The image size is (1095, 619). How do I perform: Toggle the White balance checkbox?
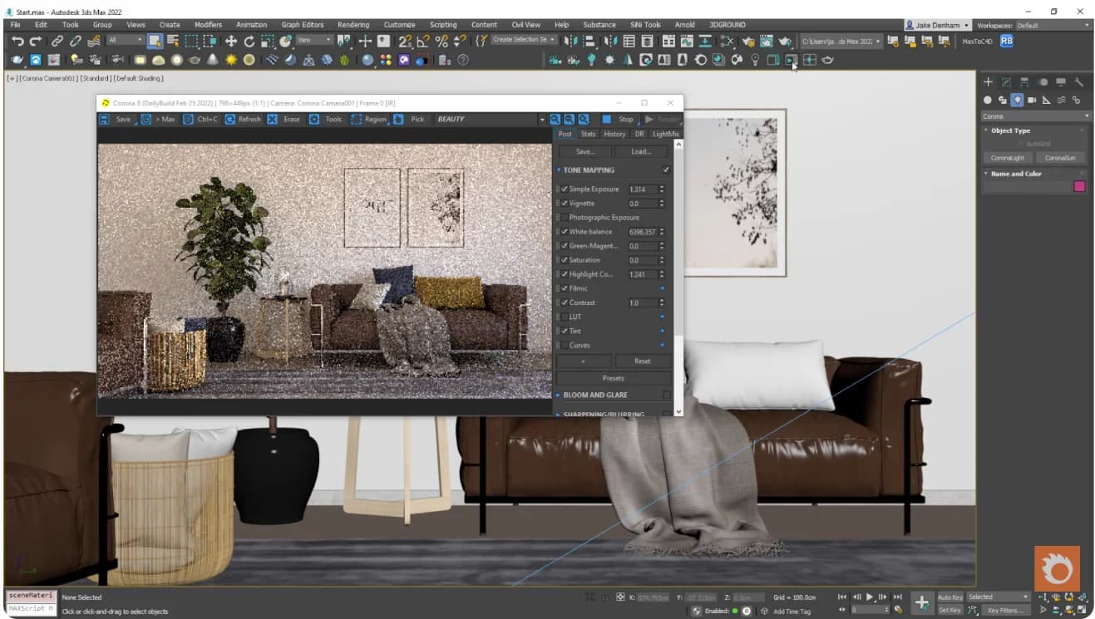point(565,232)
